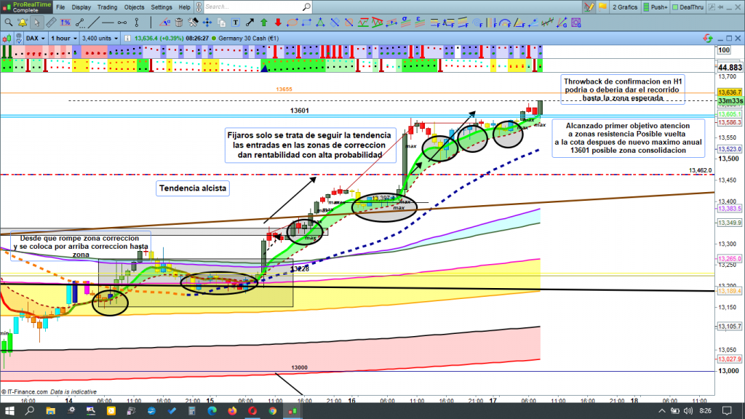Expand the 1 hour timeframe dropdown

tap(63, 37)
